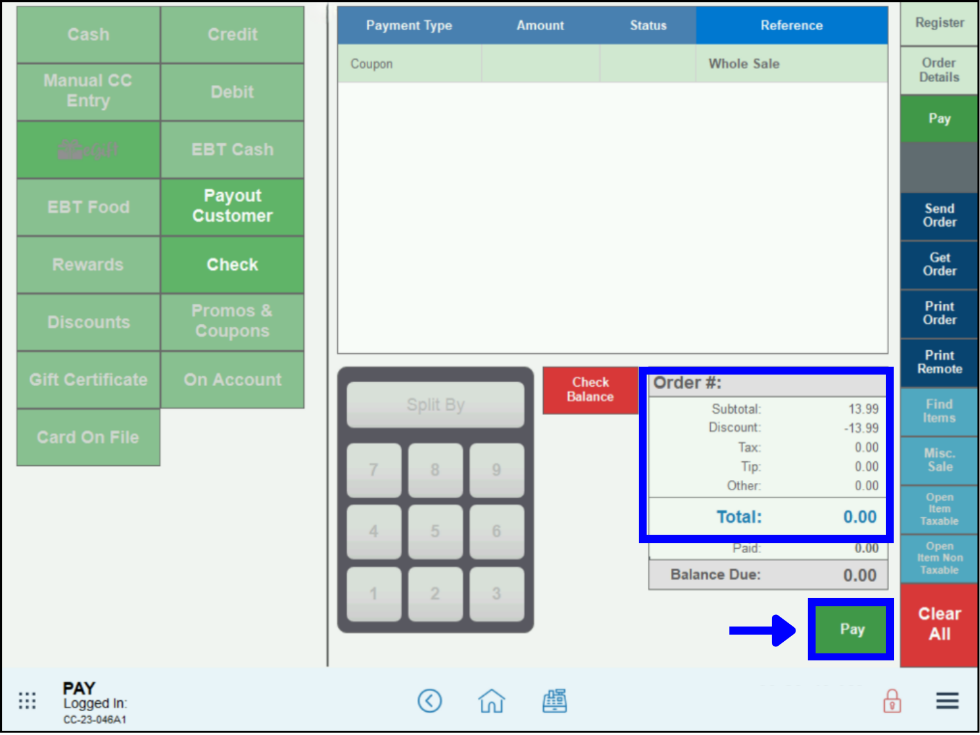Select Cash payment type

pos(89,35)
